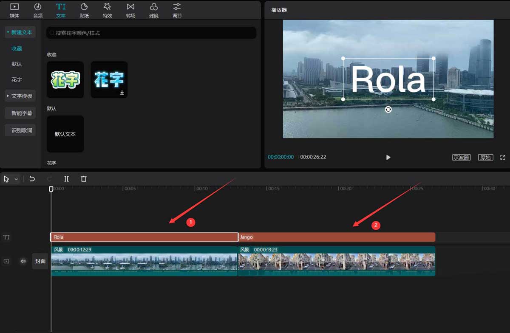The width and height of the screenshot is (510, 333).
Task: Add the 默认文本 default text style
Action: (x=65, y=133)
